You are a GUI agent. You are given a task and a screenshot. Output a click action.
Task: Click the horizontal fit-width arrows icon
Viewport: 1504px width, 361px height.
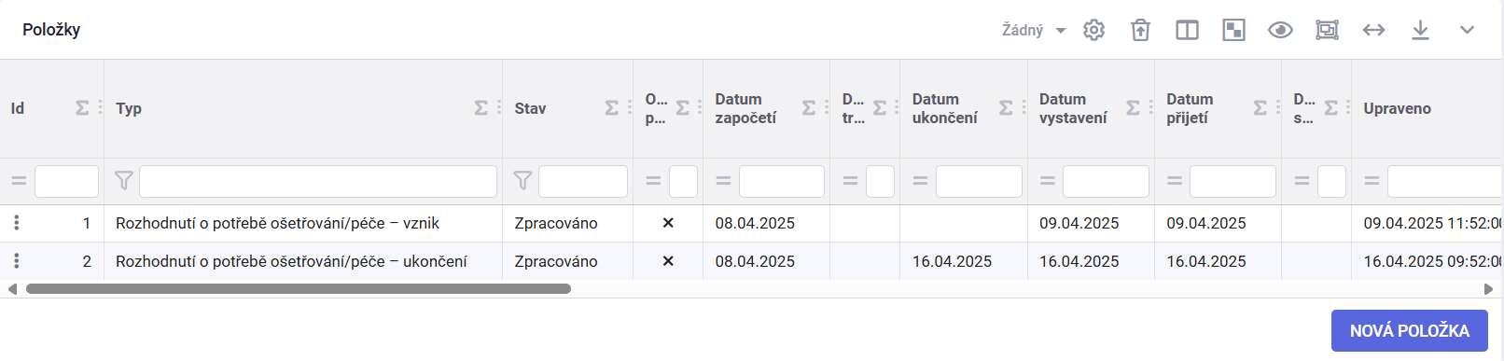[1373, 30]
